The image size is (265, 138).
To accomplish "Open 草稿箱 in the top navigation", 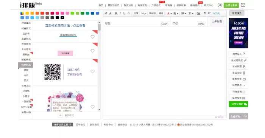I will point(168,5).
